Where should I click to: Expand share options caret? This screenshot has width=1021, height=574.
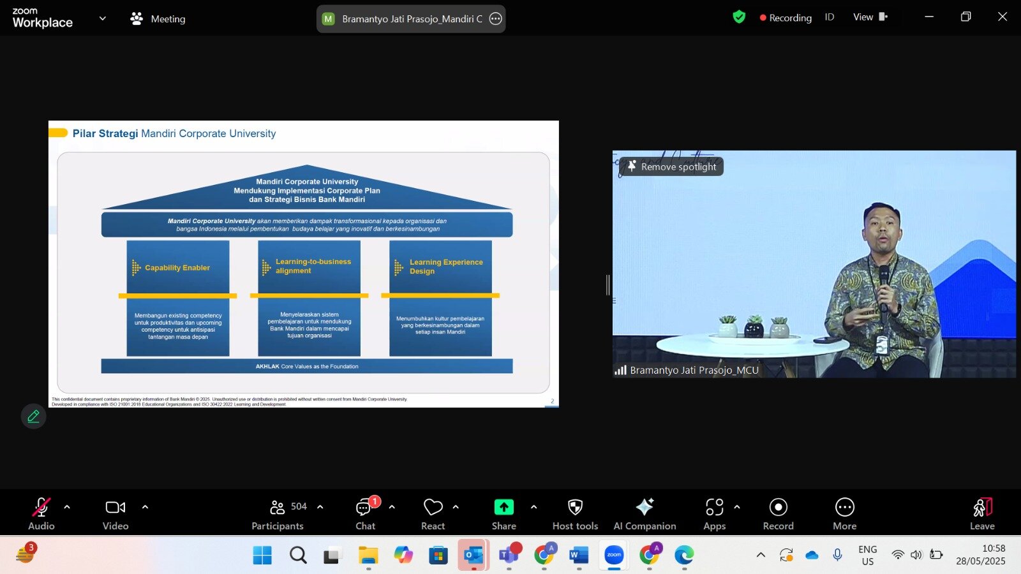point(534,507)
